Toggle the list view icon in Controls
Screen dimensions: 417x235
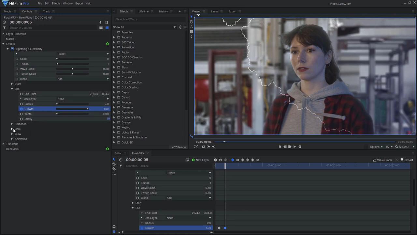point(101,28)
